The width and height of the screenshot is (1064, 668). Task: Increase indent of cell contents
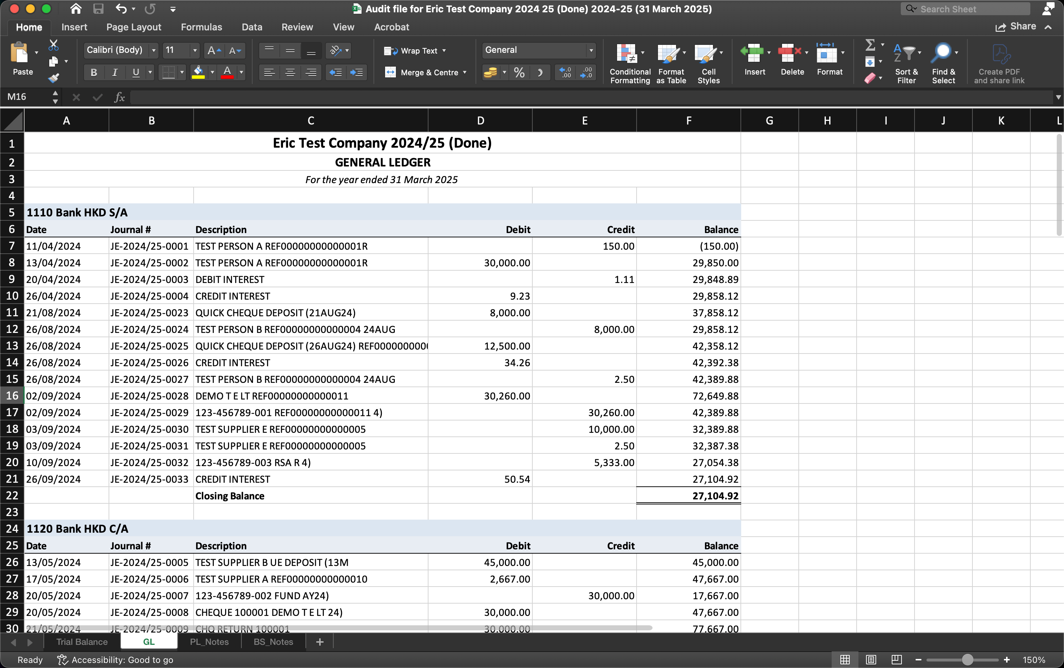point(356,72)
